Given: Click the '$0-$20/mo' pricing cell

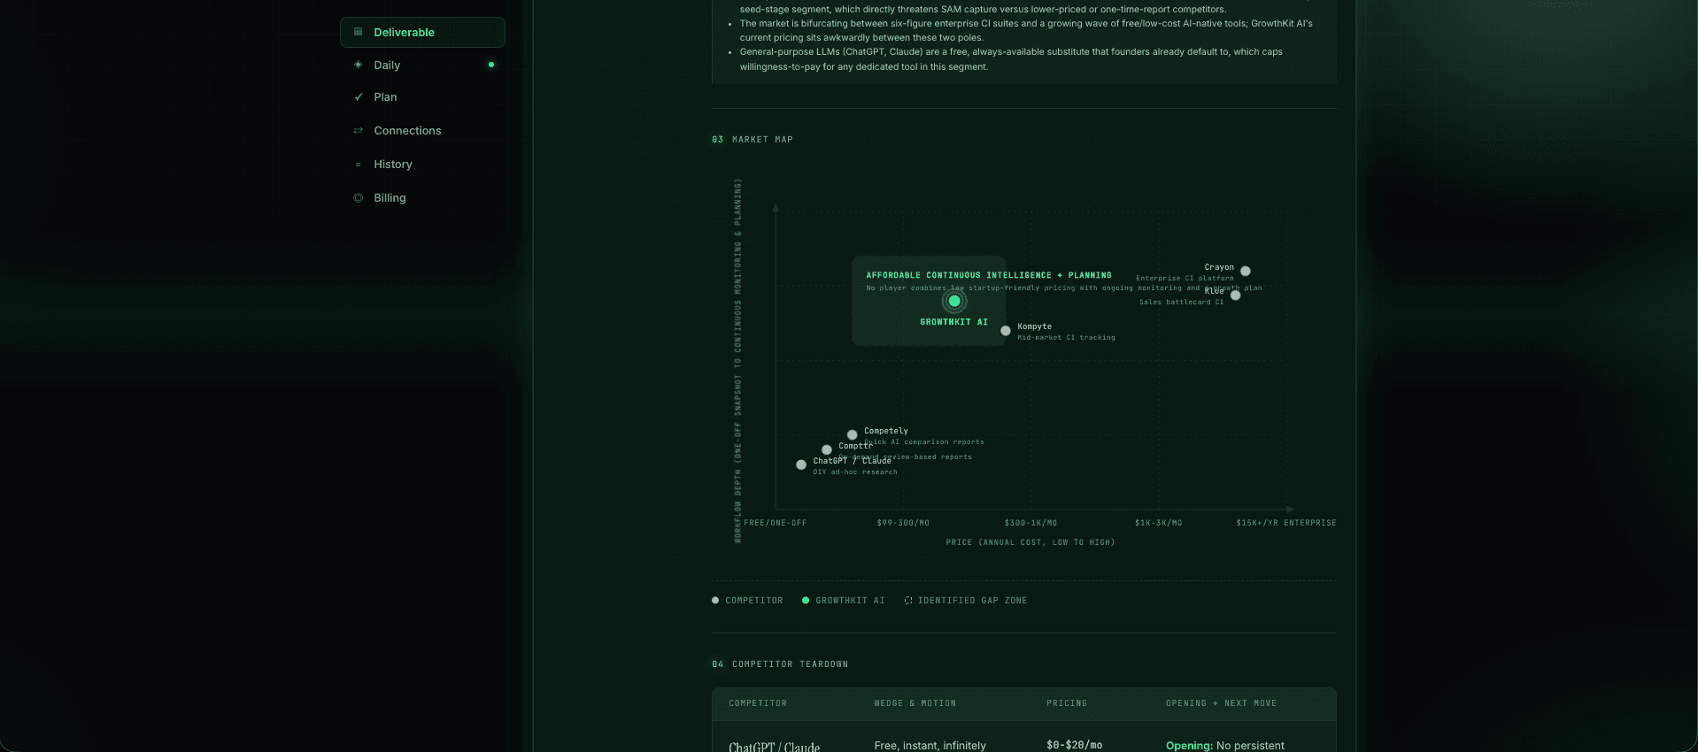Looking at the screenshot, I should coord(1074,745).
